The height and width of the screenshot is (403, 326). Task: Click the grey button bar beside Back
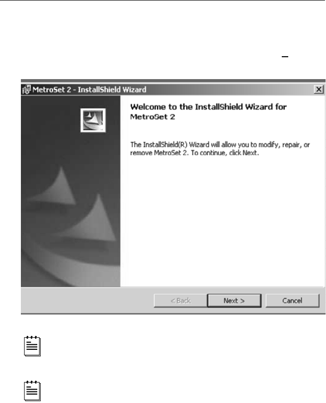pyautogui.click(x=87, y=301)
